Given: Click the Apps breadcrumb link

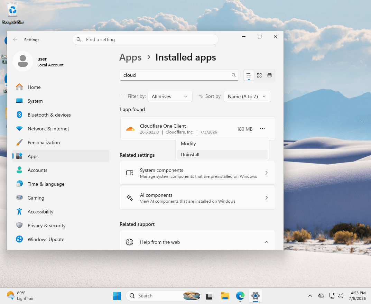Looking at the screenshot, I should [130, 57].
